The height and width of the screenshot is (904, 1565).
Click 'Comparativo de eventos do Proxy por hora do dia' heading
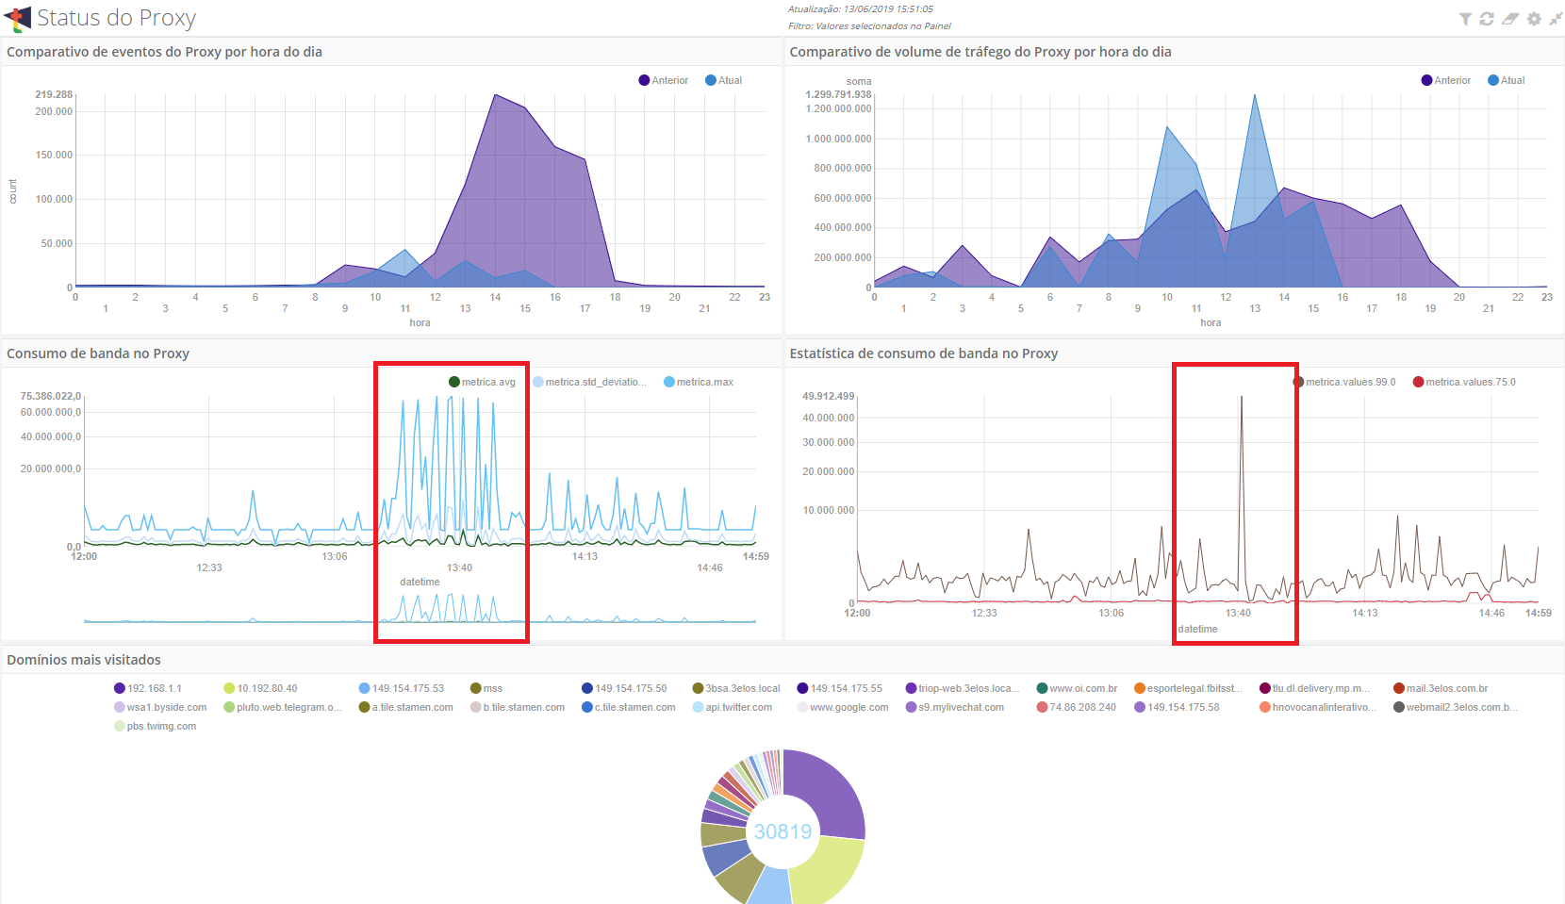(164, 52)
